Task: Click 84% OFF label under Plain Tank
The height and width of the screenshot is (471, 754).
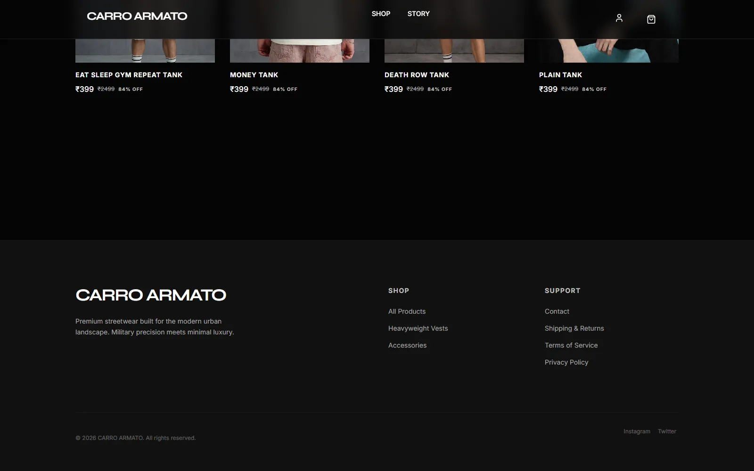Action: [594, 89]
